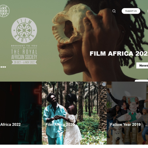148x148 pixels.
Task: Select the third slideshow dot
Action: (5, 67)
